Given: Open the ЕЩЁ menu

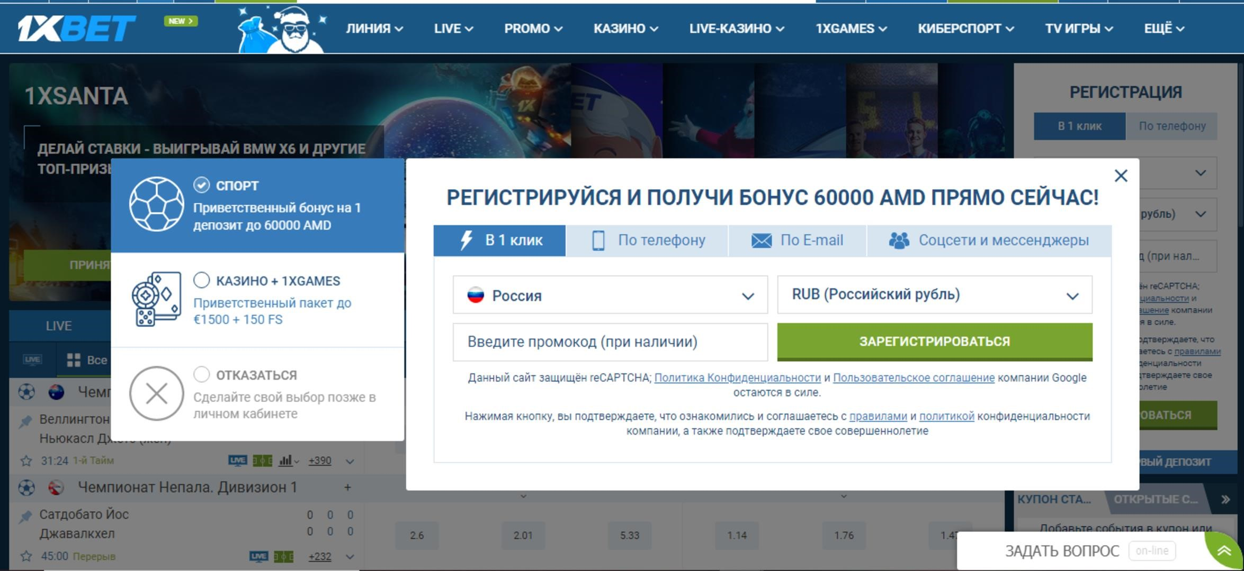Looking at the screenshot, I should tap(1164, 29).
